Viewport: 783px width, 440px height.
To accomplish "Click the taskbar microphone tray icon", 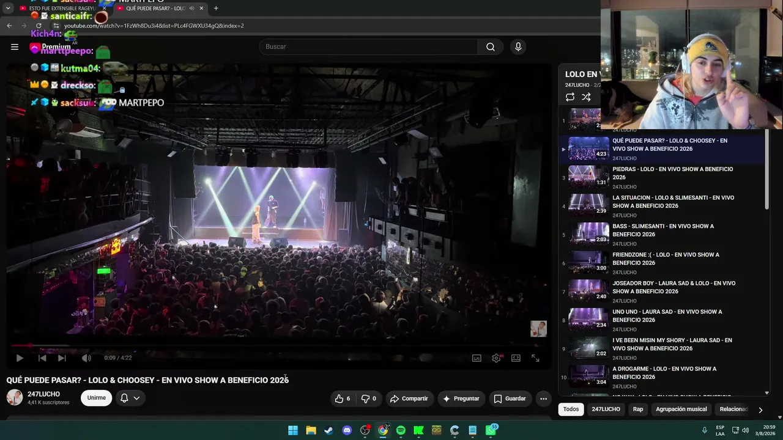I will coord(705,430).
